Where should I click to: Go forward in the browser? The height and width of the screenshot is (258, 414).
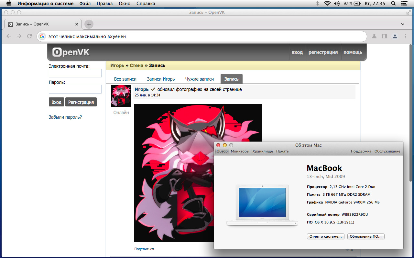pyautogui.click(x=19, y=36)
